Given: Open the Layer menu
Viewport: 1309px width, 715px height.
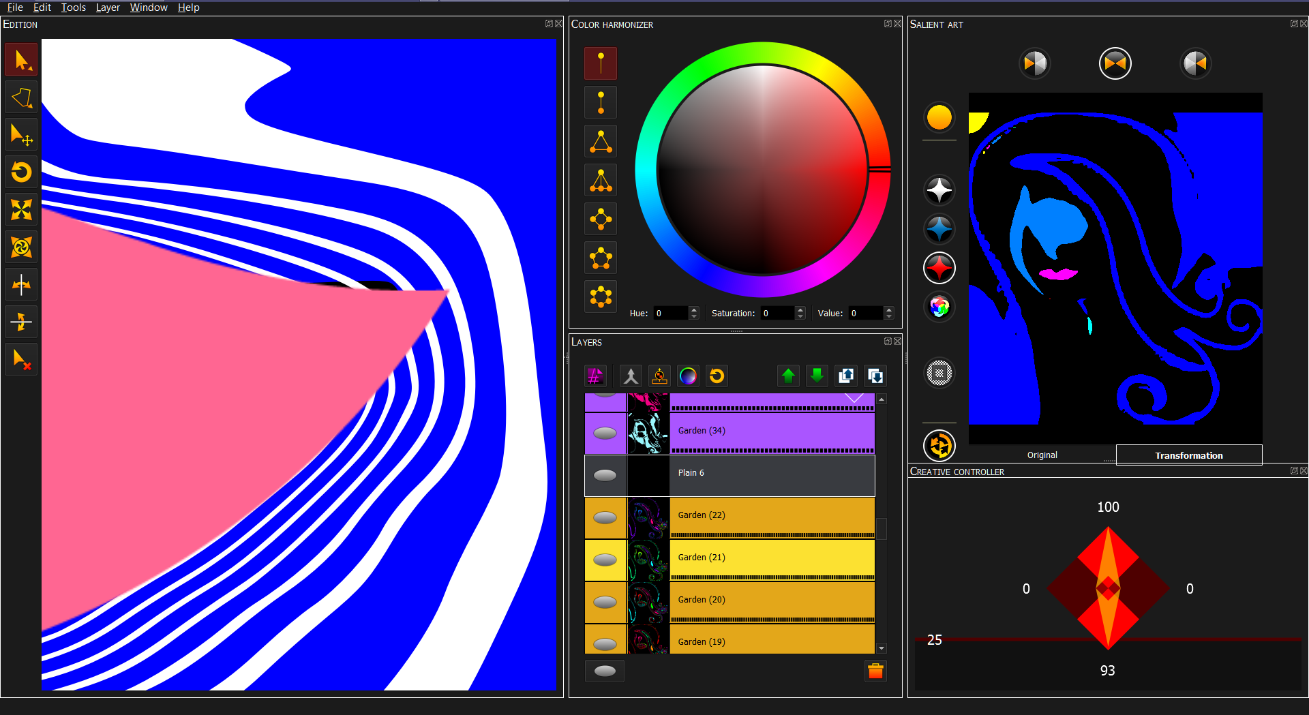Looking at the screenshot, I should pos(108,7).
